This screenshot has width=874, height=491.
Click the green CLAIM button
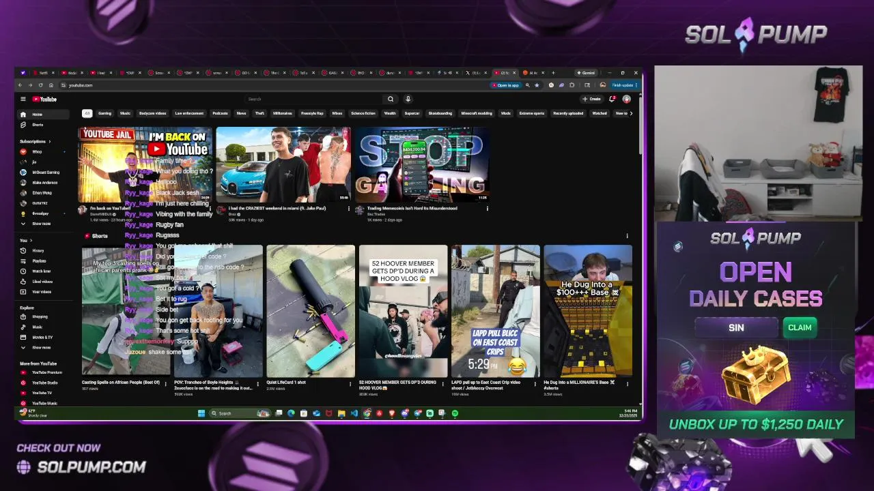pyautogui.click(x=800, y=327)
